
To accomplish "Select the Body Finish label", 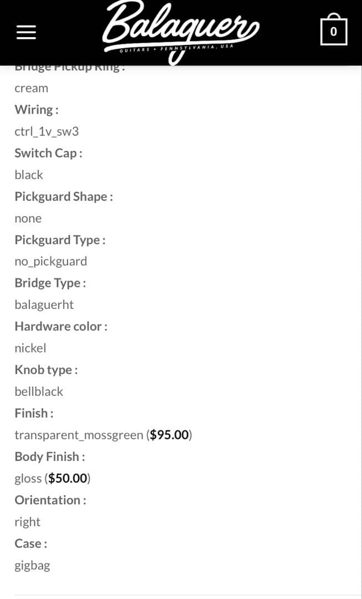I will pos(49,456).
